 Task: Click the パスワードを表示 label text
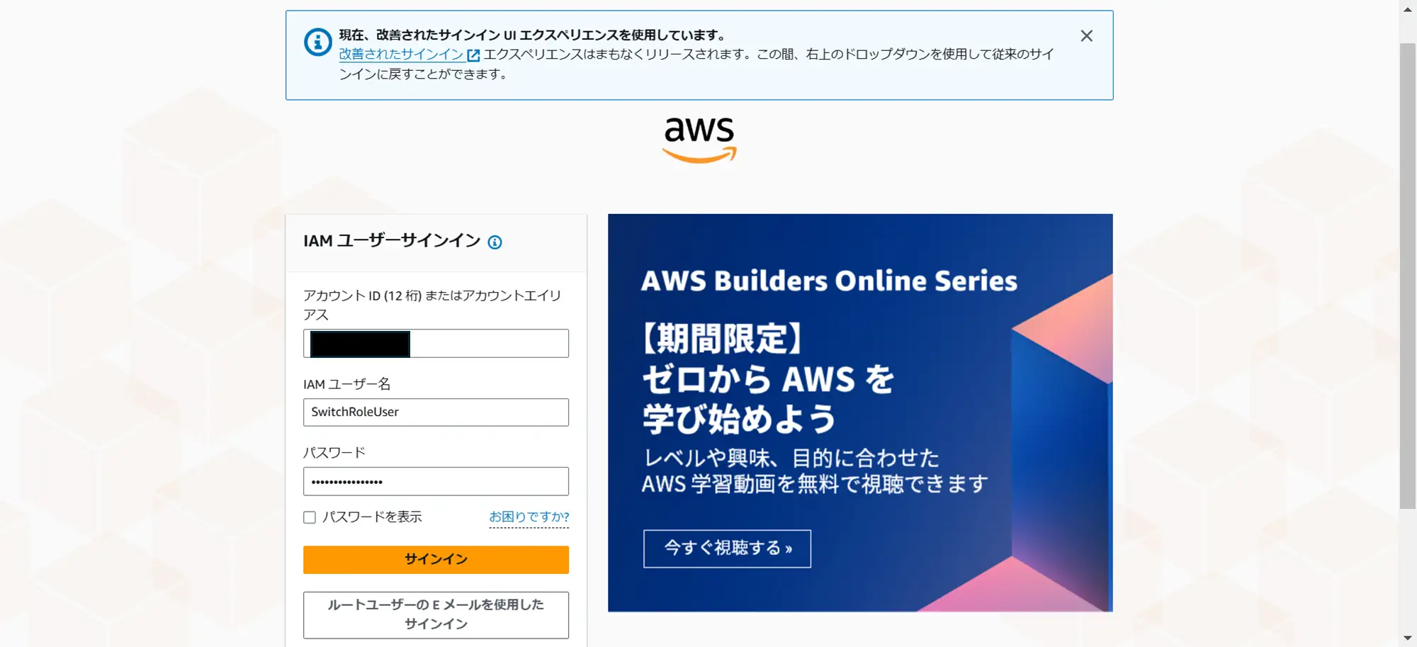pos(372,517)
